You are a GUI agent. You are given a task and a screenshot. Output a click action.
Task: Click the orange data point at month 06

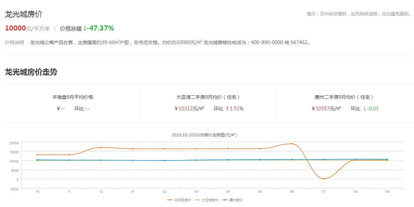click(292, 144)
